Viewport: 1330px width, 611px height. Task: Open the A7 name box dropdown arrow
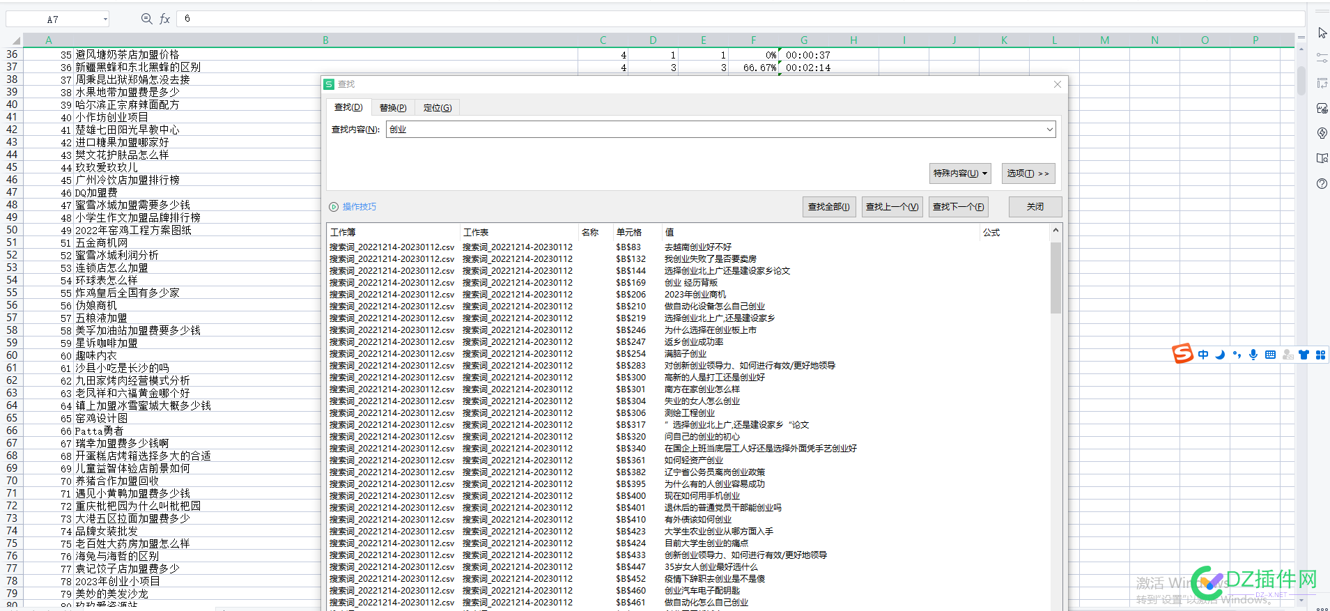pos(105,20)
